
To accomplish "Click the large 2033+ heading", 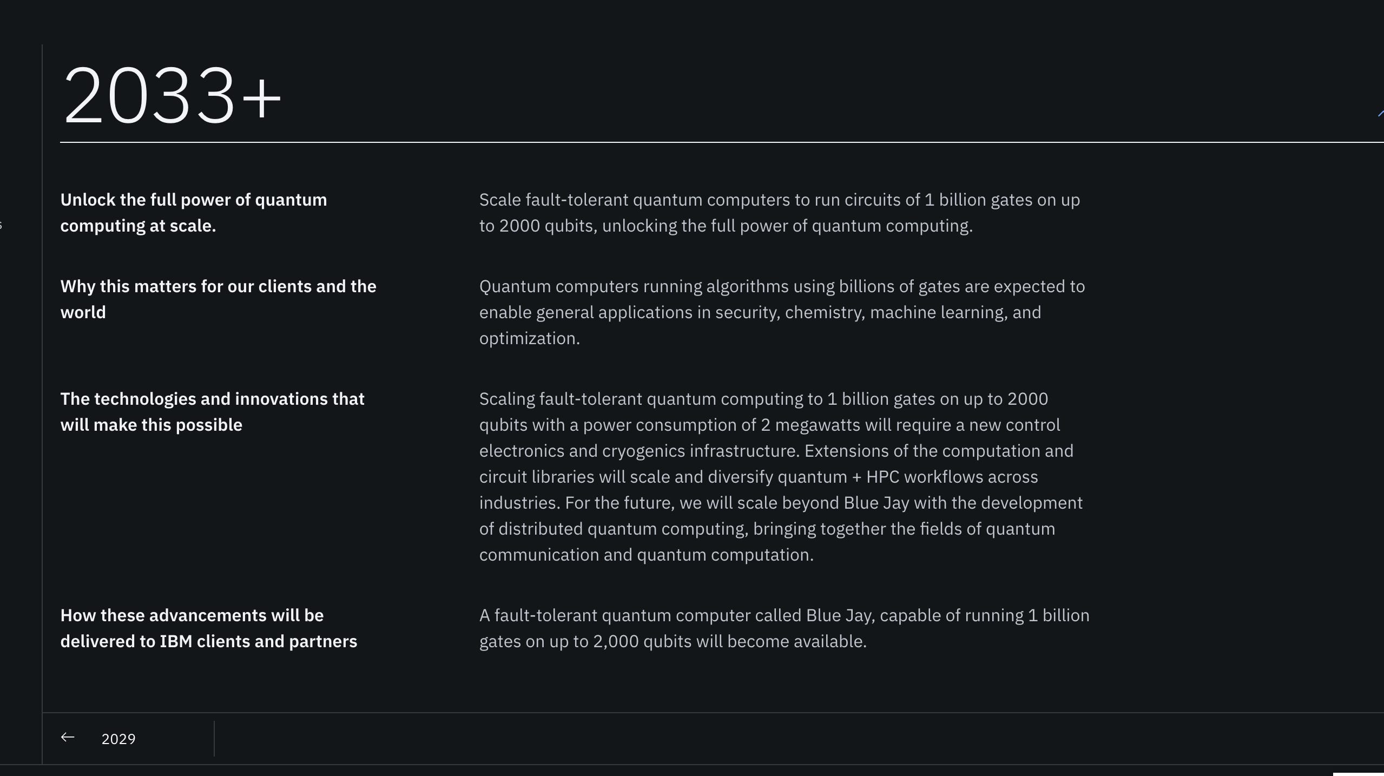I will 172,95.
